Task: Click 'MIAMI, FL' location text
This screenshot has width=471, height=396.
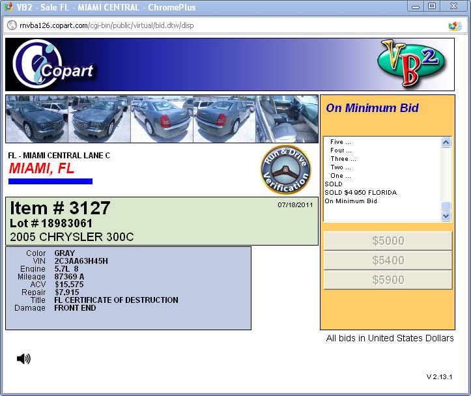Action: 42,168
